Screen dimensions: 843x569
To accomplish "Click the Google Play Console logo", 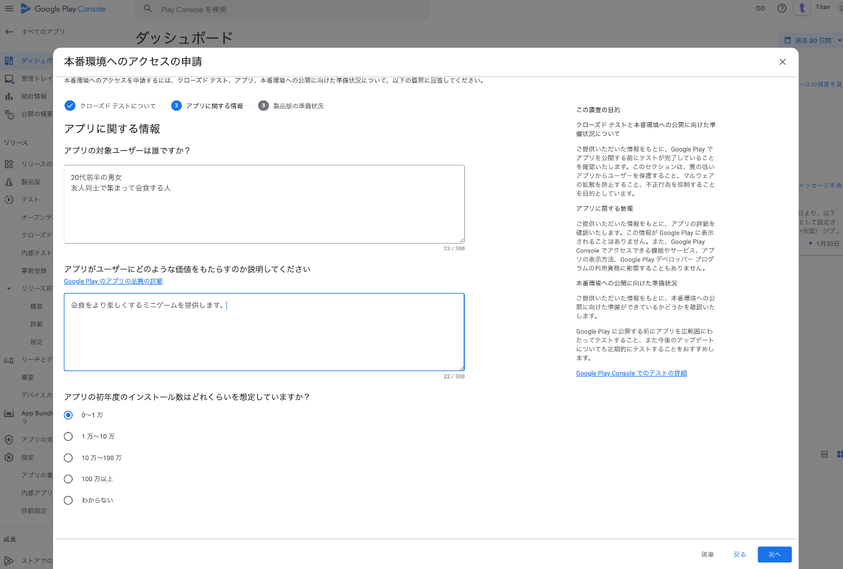I will [x=63, y=8].
